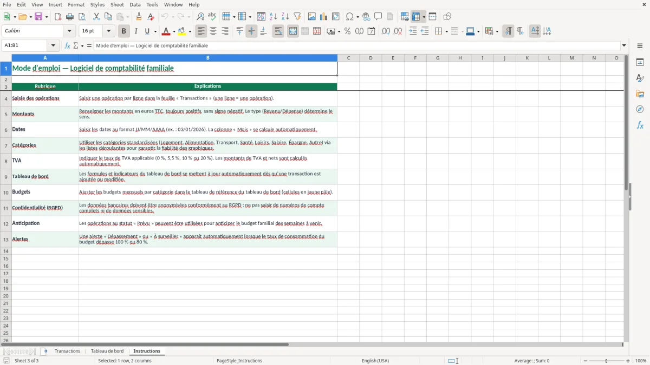Open the Sidebar Styles deck
Viewport: 650px width, 365px height.
point(640,78)
